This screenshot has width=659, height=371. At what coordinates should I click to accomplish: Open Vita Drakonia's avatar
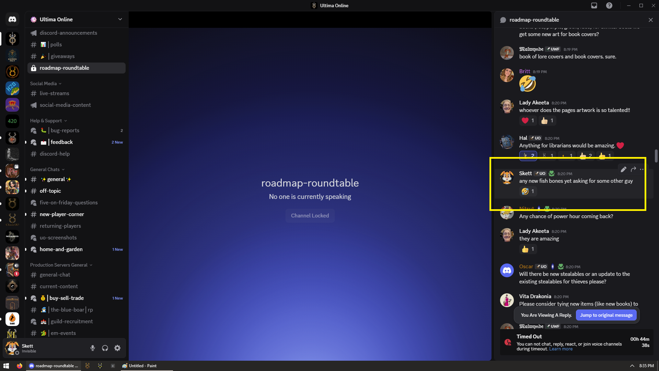(507, 300)
